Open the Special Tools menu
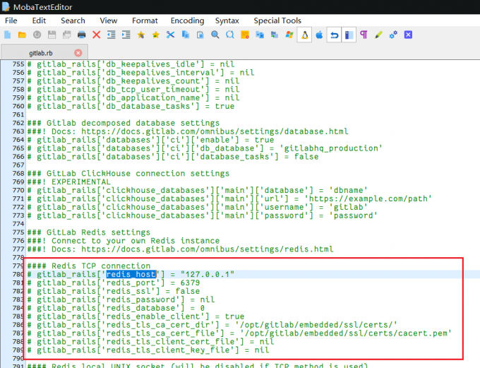 [x=277, y=20]
